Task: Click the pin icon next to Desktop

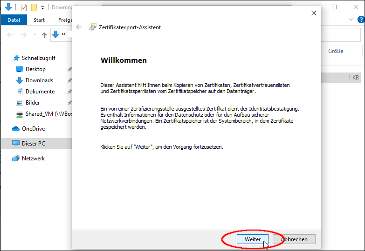Action: point(69,69)
